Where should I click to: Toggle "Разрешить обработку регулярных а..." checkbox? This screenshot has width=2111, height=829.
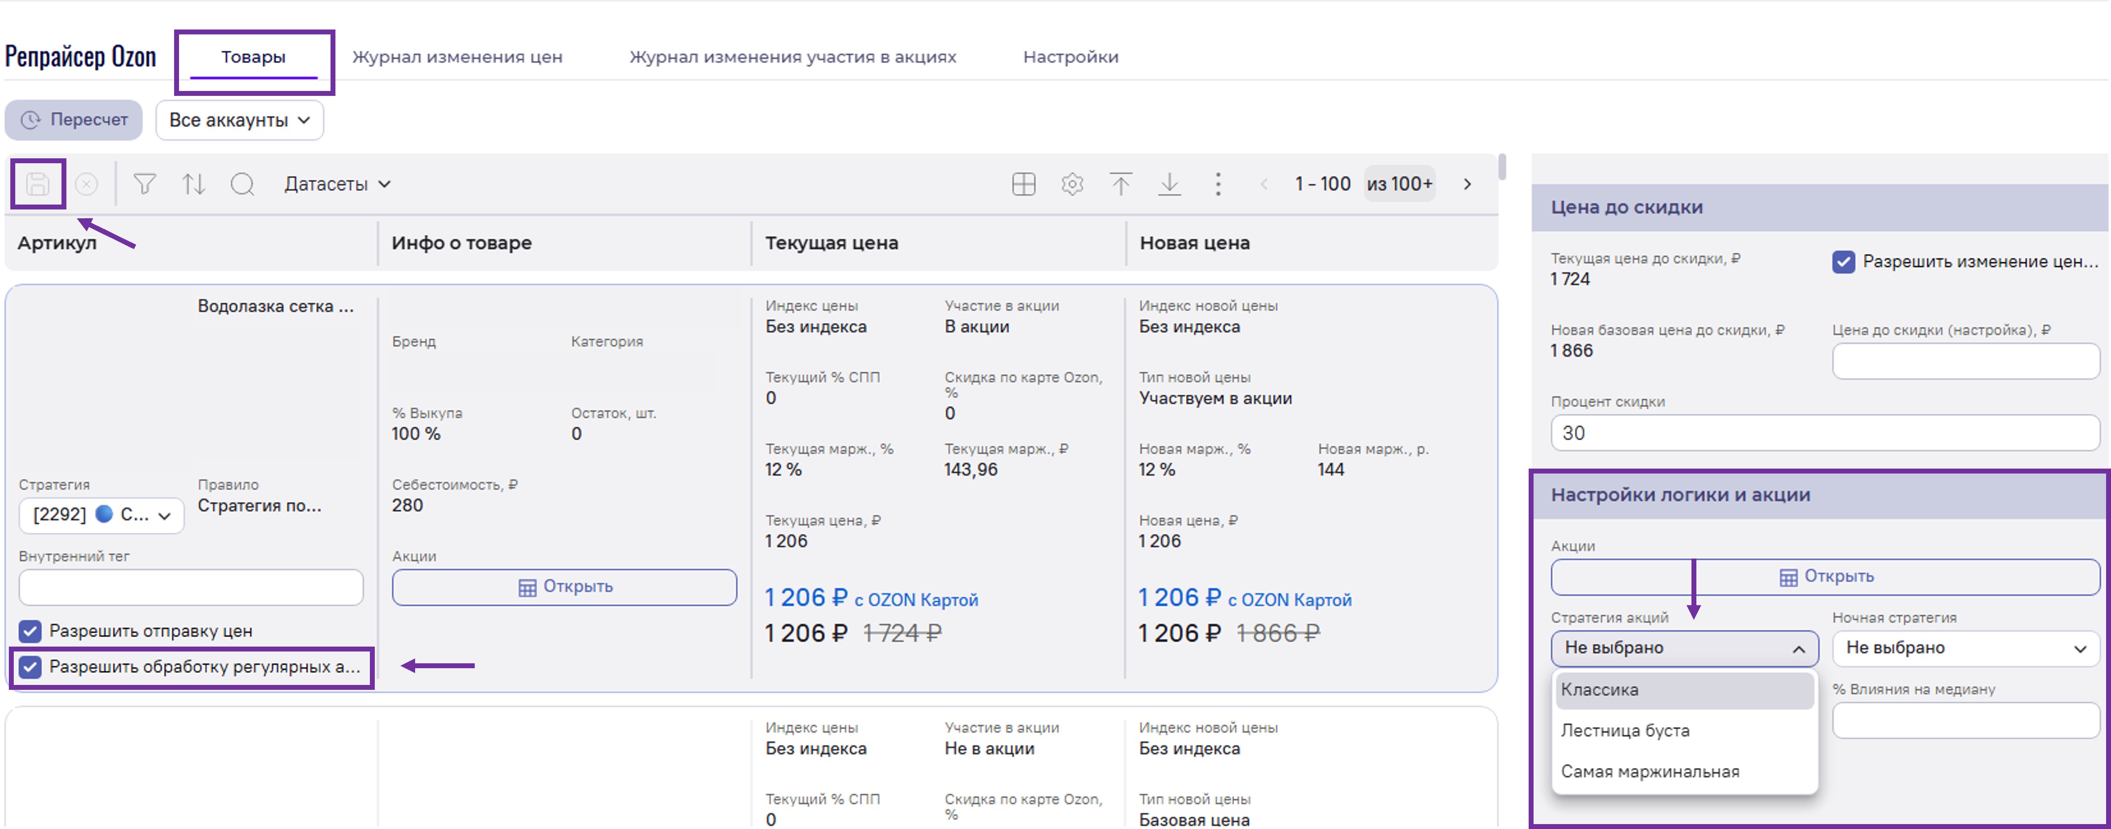tap(30, 667)
